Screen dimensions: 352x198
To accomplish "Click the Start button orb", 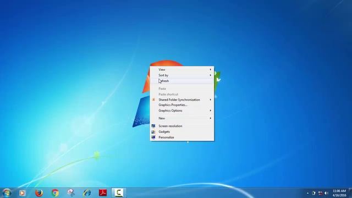I will pyautogui.click(x=7, y=193).
